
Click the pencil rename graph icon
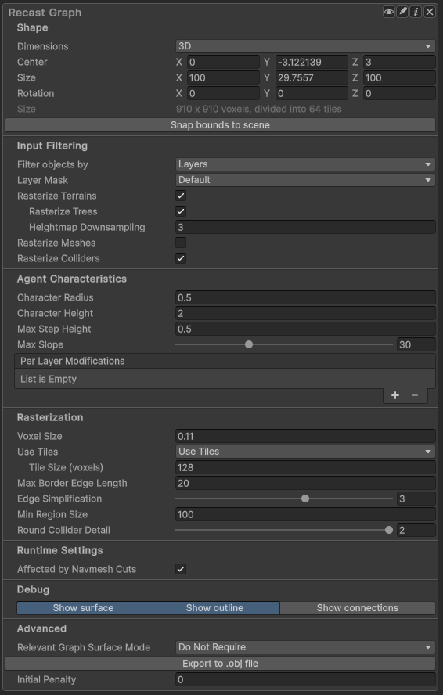[402, 12]
